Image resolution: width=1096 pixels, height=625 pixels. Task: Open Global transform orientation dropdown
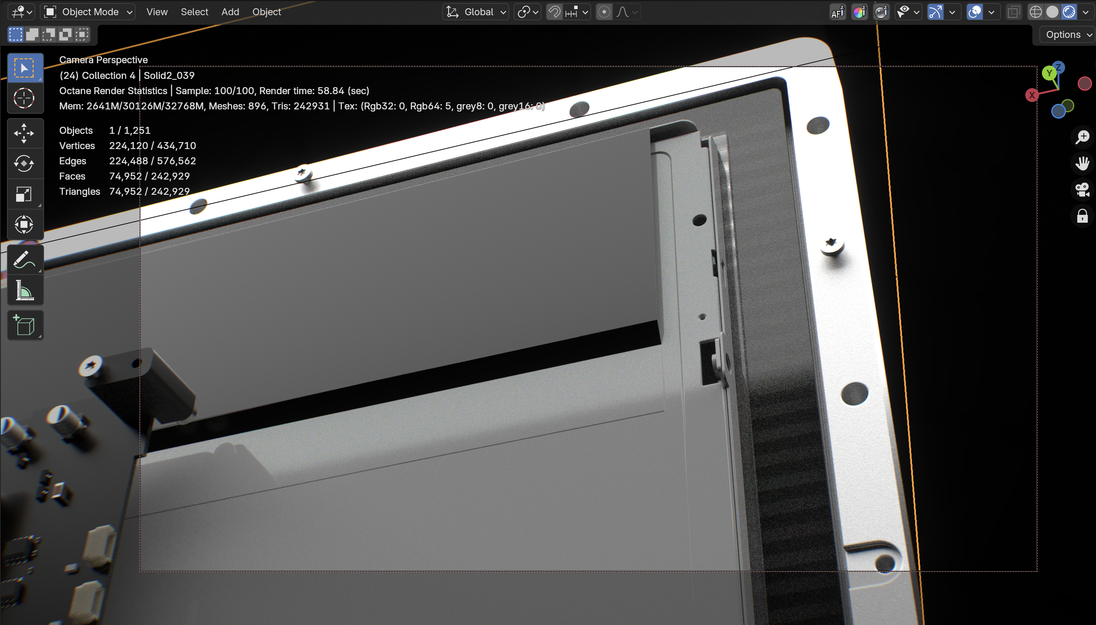476,12
